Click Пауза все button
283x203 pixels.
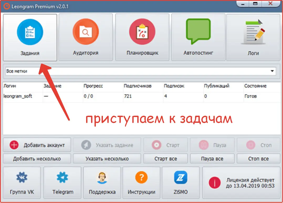pyautogui.click(x=212, y=159)
